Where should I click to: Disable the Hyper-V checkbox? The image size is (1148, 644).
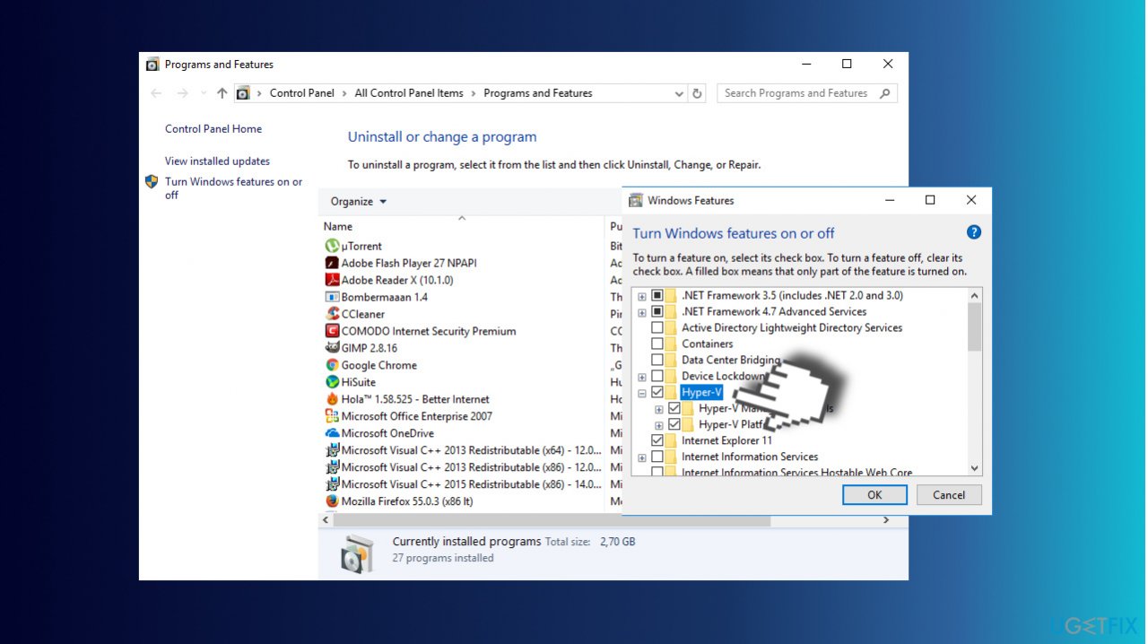click(x=659, y=392)
